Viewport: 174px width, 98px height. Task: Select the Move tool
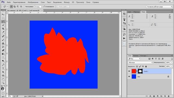(x=3, y=14)
